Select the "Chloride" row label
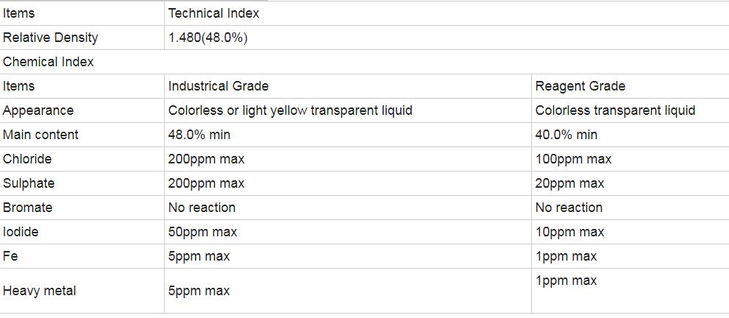 pyautogui.click(x=27, y=159)
